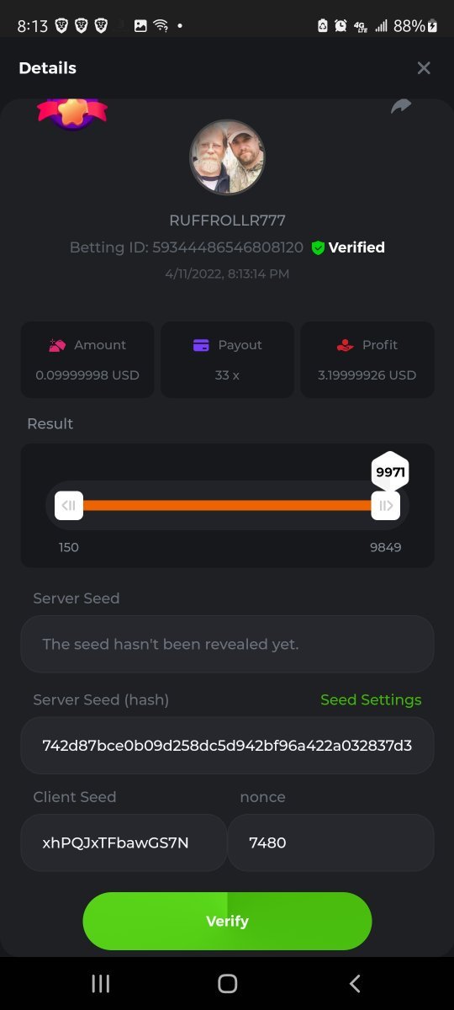Close the Details panel
Viewport: 454px width, 1010px height.
(424, 68)
